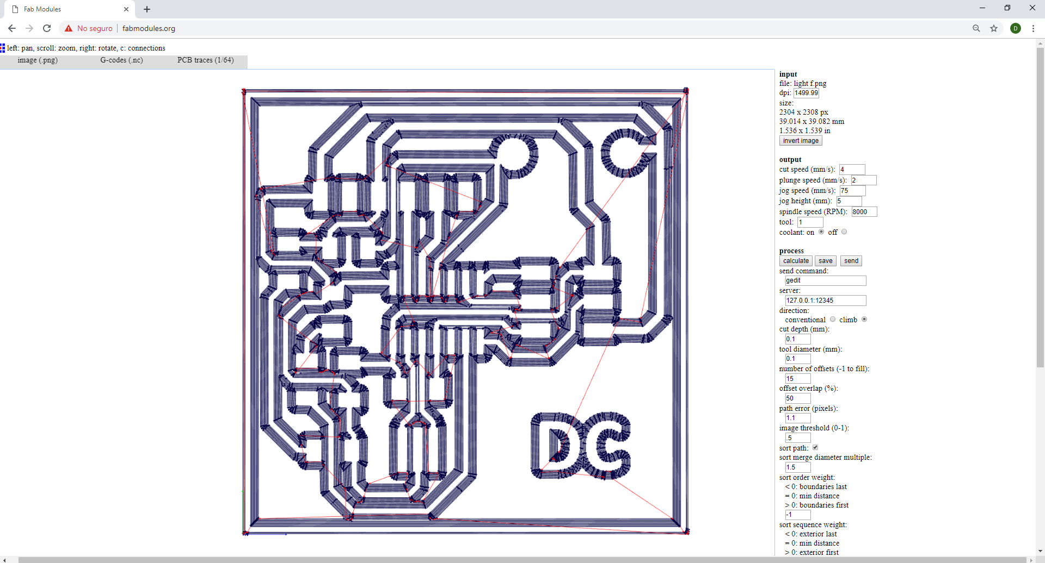Edit the path error pixels field
The image size is (1045, 563).
tap(798, 418)
